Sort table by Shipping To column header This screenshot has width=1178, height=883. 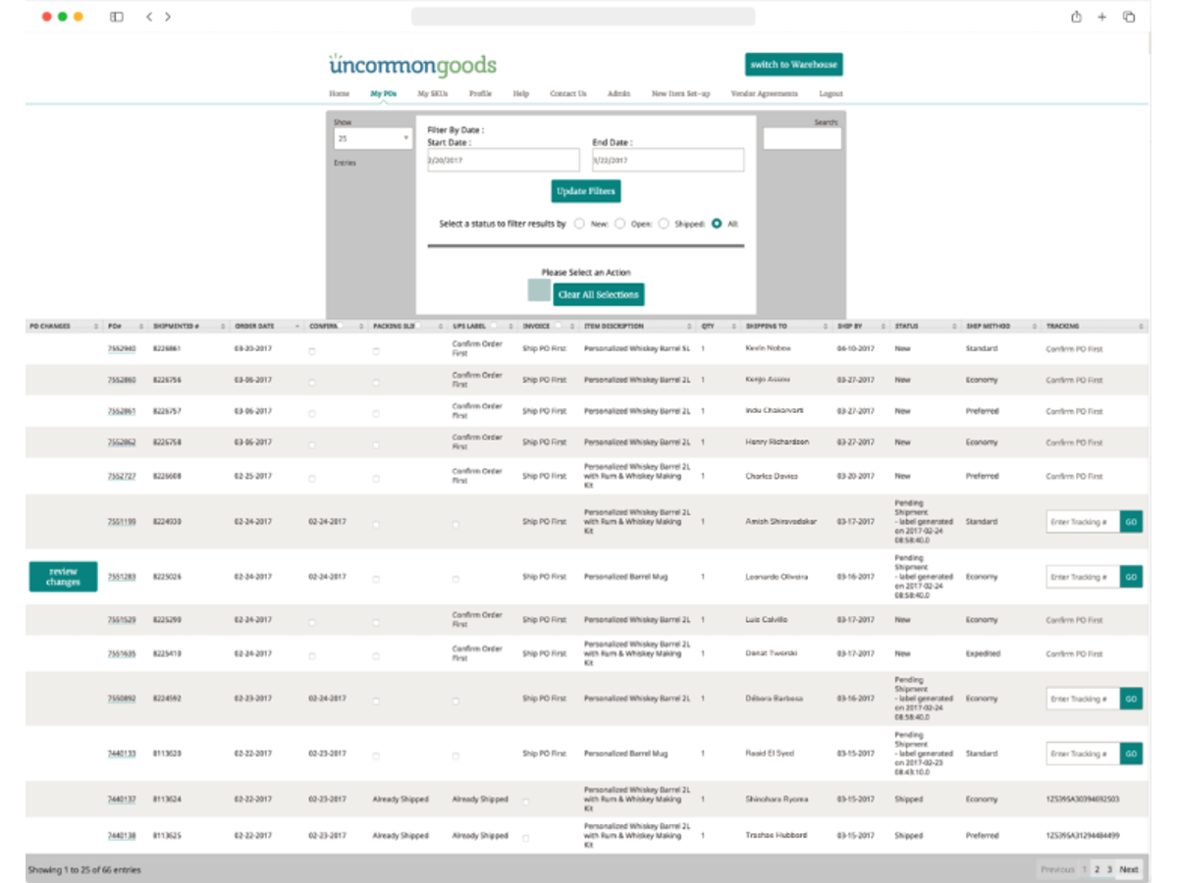point(786,326)
